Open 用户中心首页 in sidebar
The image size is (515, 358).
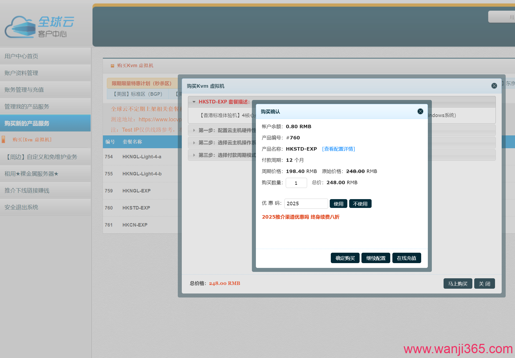click(x=45, y=56)
